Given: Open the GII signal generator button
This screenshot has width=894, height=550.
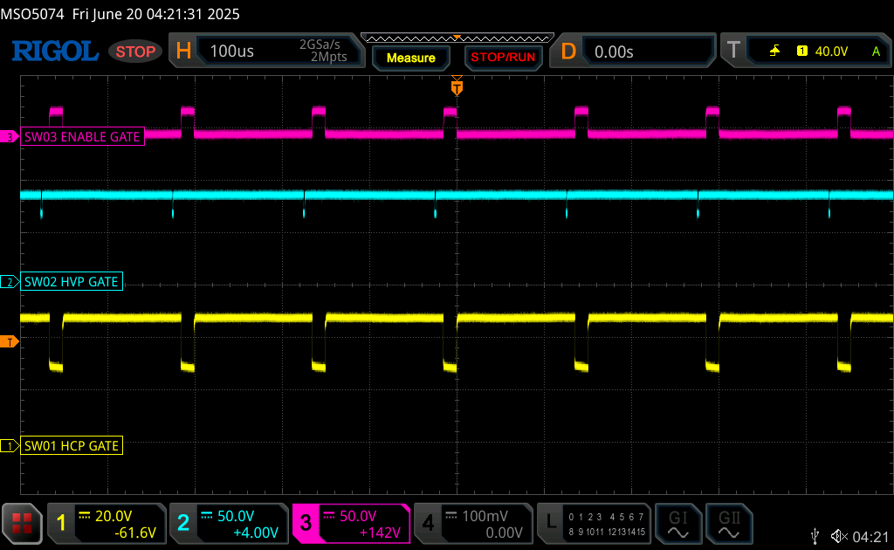Looking at the screenshot, I should (x=729, y=524).
